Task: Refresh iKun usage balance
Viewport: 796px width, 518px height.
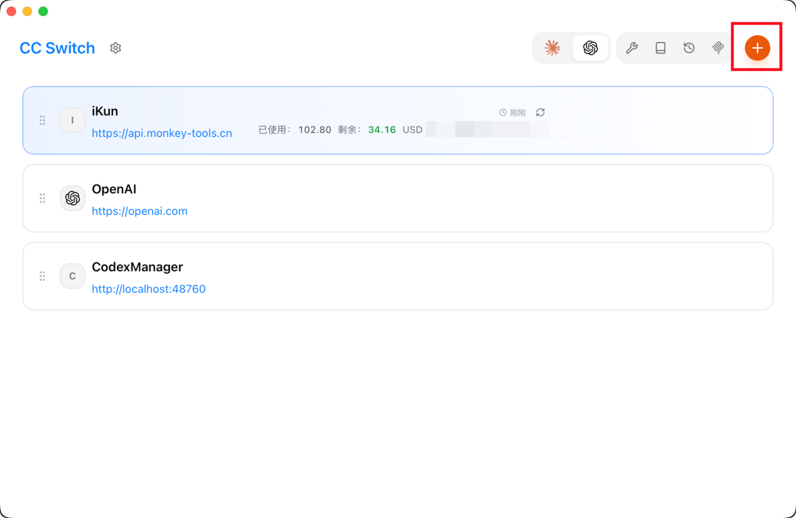Action: 540,112
